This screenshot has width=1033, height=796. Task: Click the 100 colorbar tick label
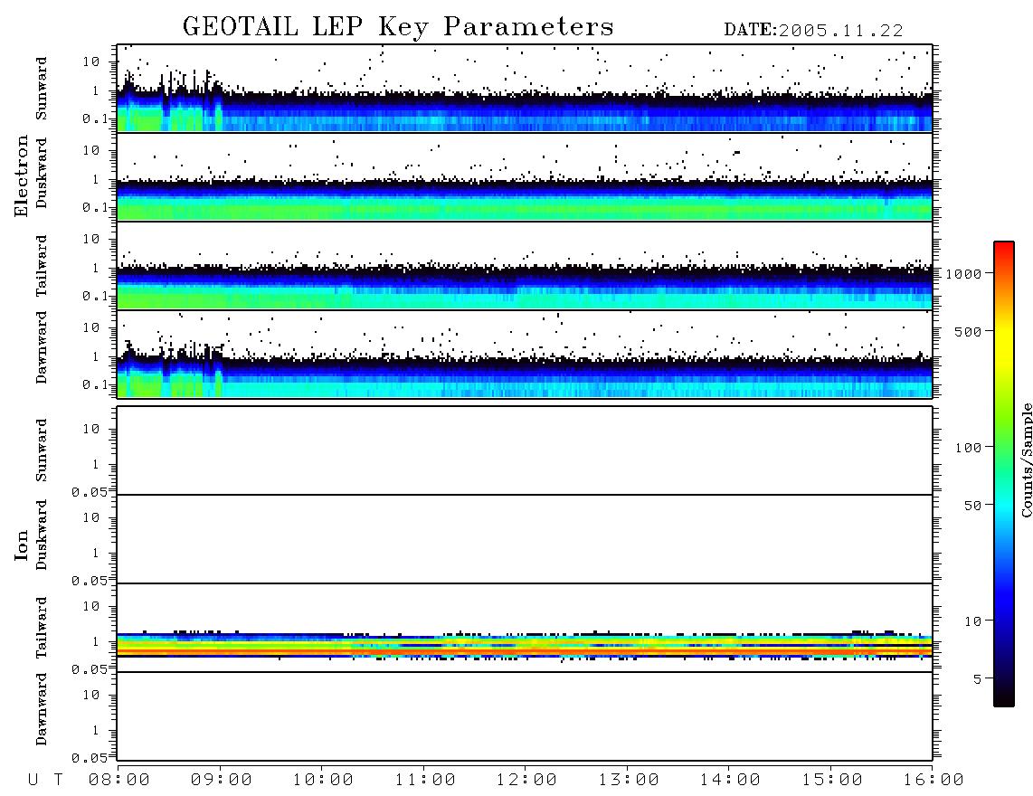tap(968, 448)
